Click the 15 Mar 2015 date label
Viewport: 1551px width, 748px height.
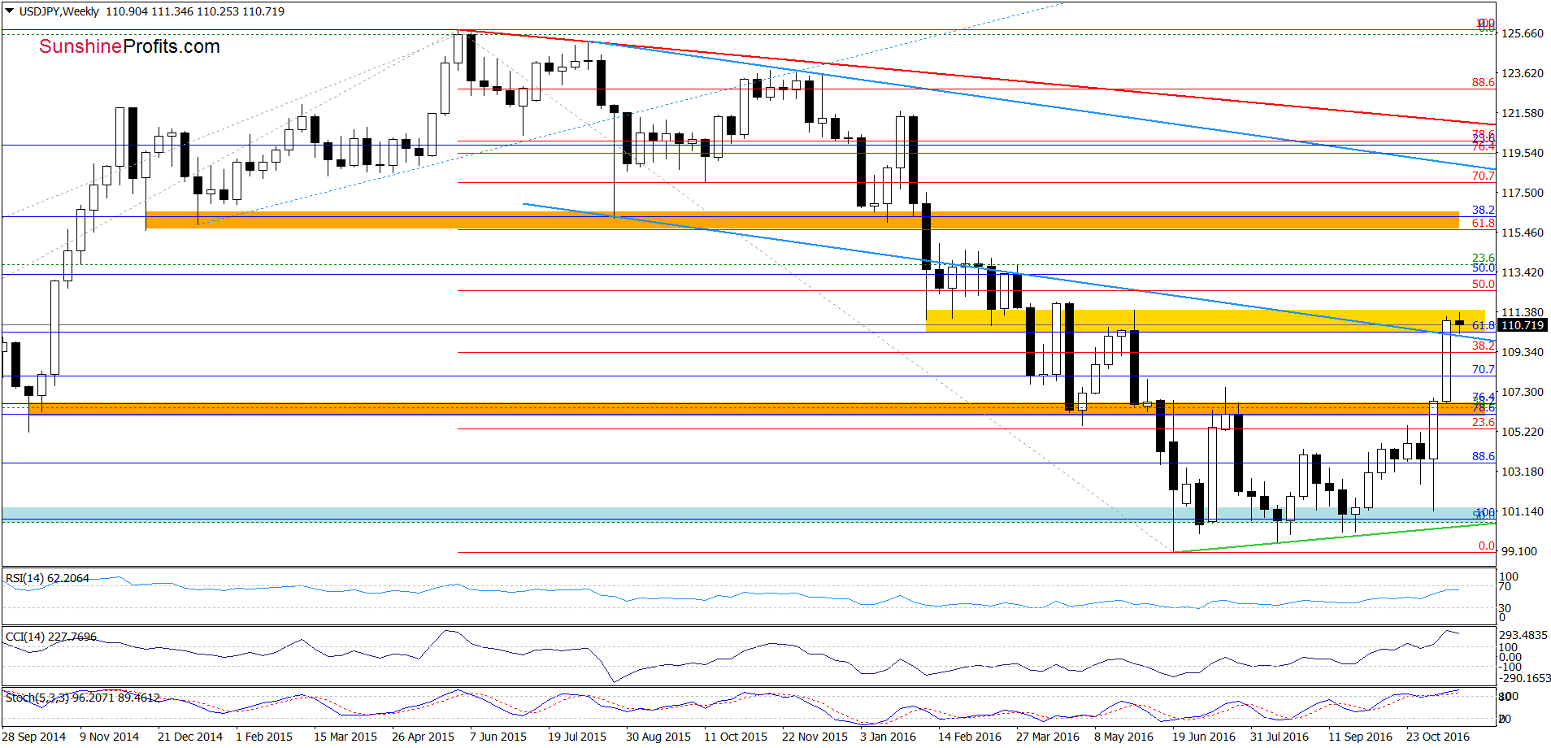click(x=345, y=737)
